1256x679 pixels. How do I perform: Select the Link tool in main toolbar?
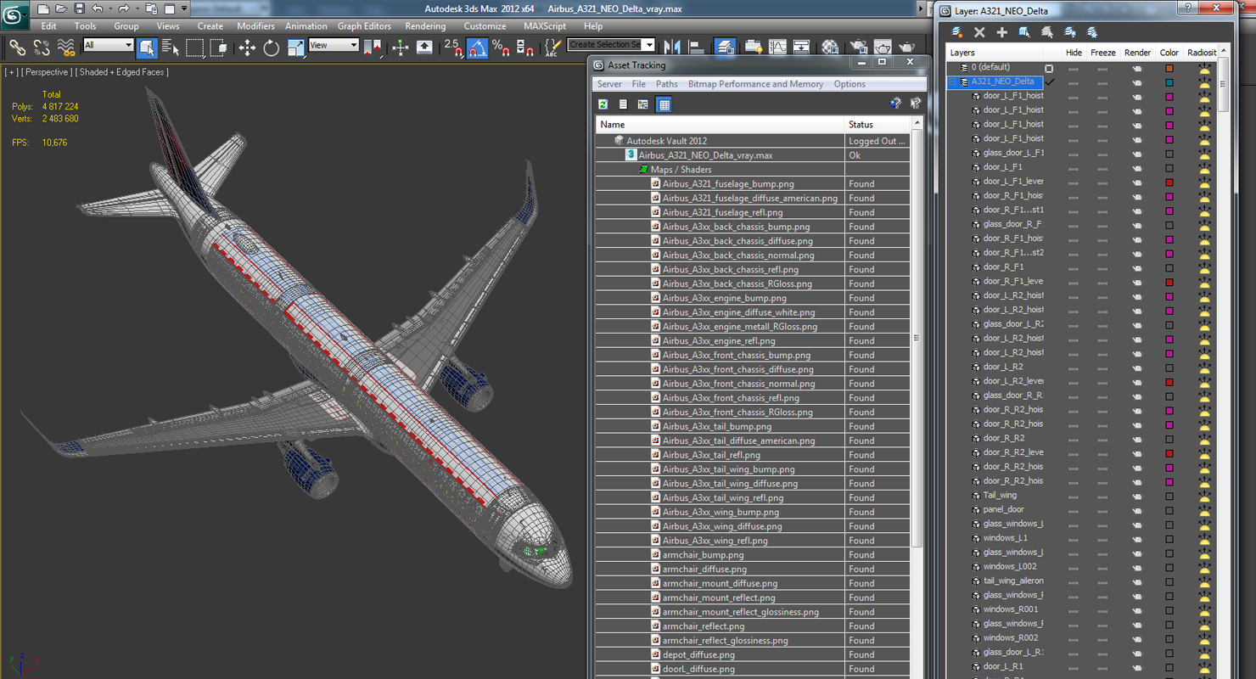(x=17, y=48)
